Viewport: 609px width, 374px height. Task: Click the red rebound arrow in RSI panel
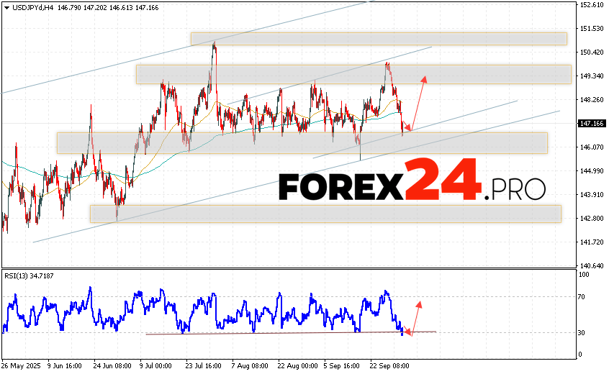(x=415, y=315)
